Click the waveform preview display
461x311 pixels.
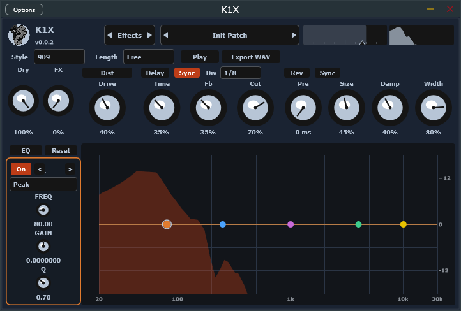click(x=421, y=35)
